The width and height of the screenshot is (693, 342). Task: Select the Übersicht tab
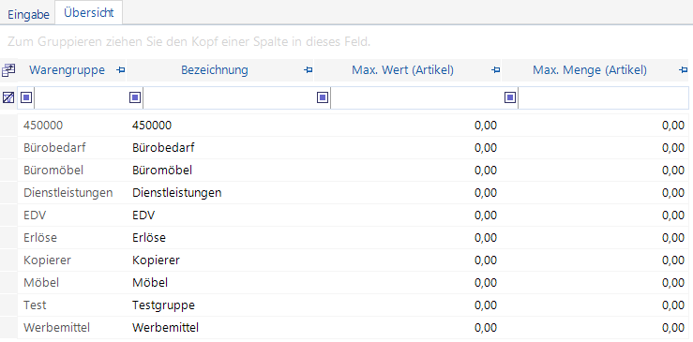pos(88,12)
